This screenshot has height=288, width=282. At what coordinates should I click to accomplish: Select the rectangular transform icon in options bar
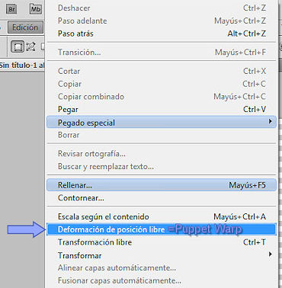pyautogui.click(x=18, y=46)
